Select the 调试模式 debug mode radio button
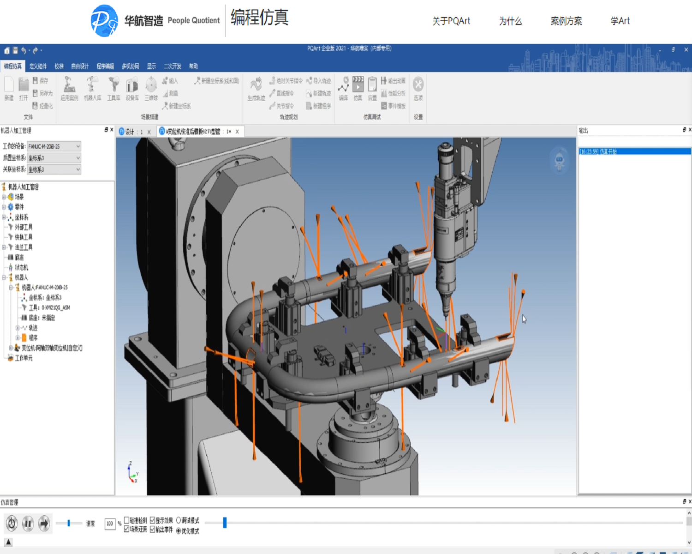Image resolution: width=692 pixels, height=554 pixels. point(179,520)
